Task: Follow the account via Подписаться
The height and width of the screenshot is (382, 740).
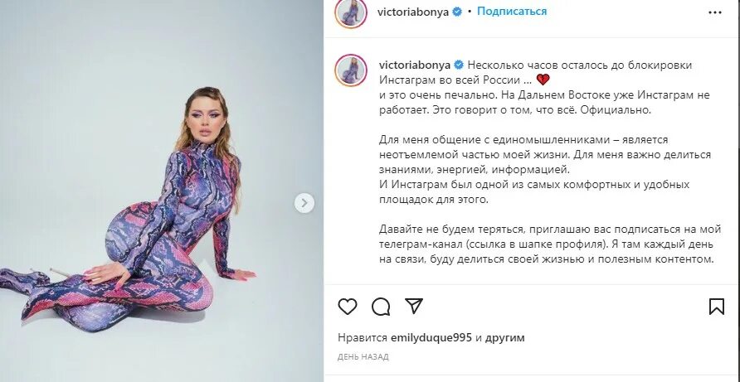Action: click(x=512, y=12)
